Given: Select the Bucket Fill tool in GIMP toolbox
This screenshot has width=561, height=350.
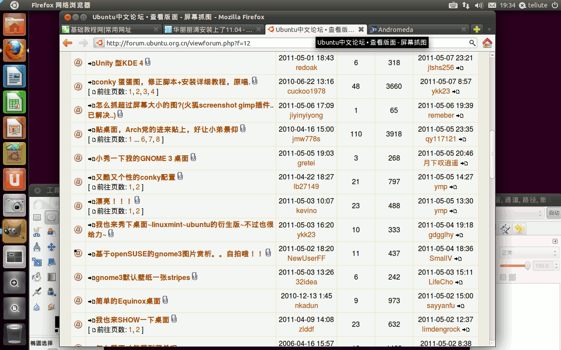Looking at the screenshot, I should point(37,276).
